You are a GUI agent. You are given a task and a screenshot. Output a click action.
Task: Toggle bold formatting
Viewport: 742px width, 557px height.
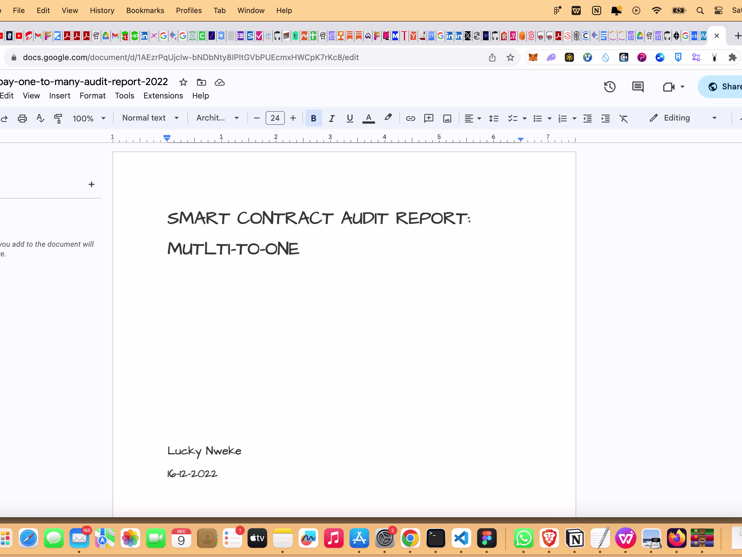coord(313,118)
